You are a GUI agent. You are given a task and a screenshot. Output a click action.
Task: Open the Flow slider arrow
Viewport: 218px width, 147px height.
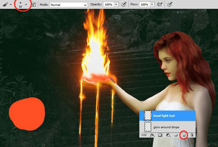(152, 5)
